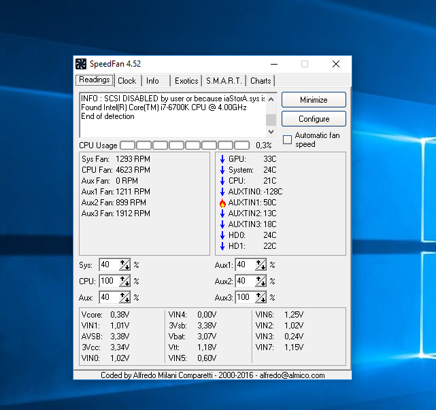Adjust CPU fan speed spinner arrows
This screenshot has height=410, width=436.
tap(124, 281)
